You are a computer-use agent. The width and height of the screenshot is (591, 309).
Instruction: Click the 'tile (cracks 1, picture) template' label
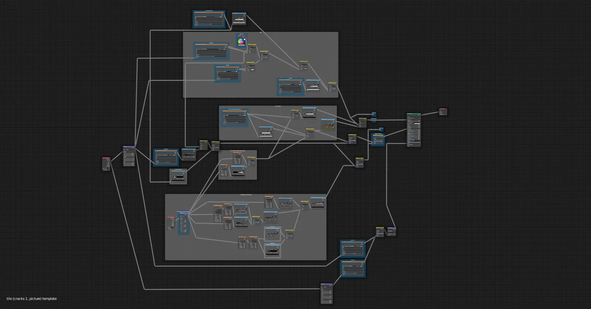pos(32,299)
